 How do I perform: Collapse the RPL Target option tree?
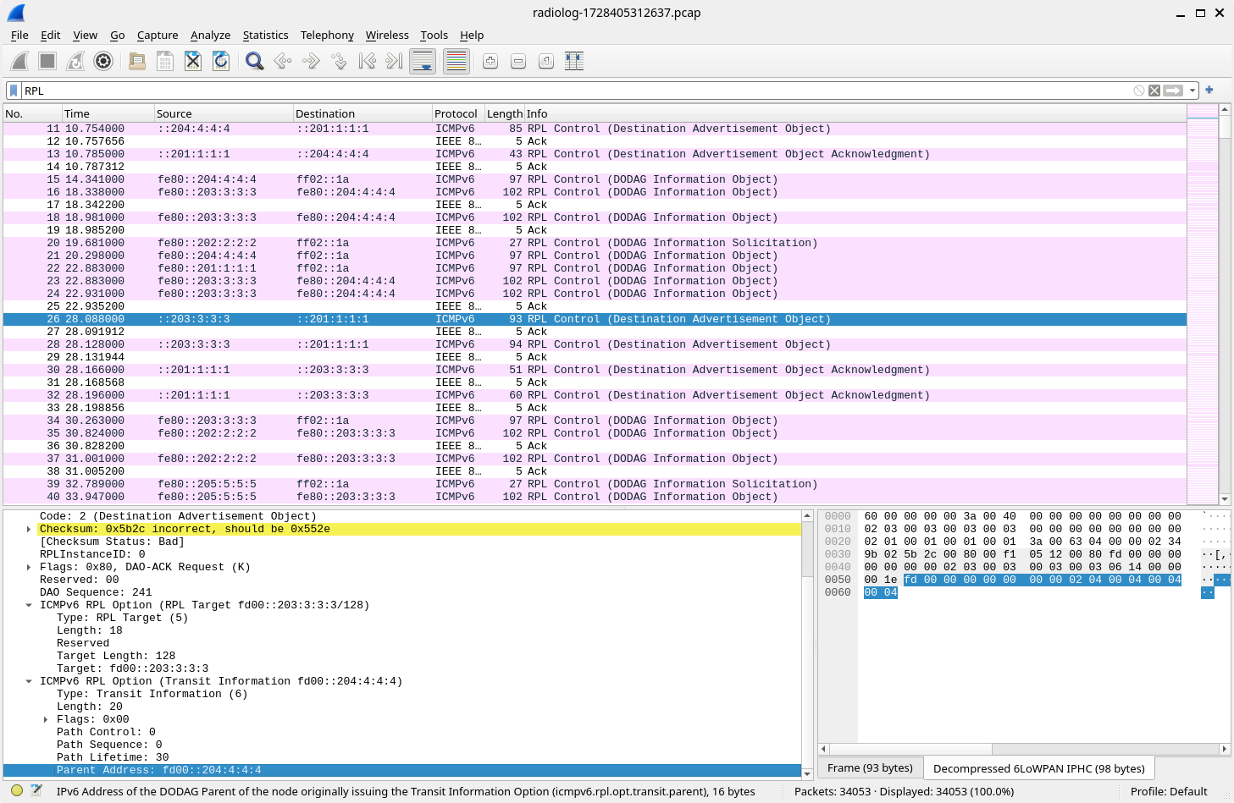[29, 605]
